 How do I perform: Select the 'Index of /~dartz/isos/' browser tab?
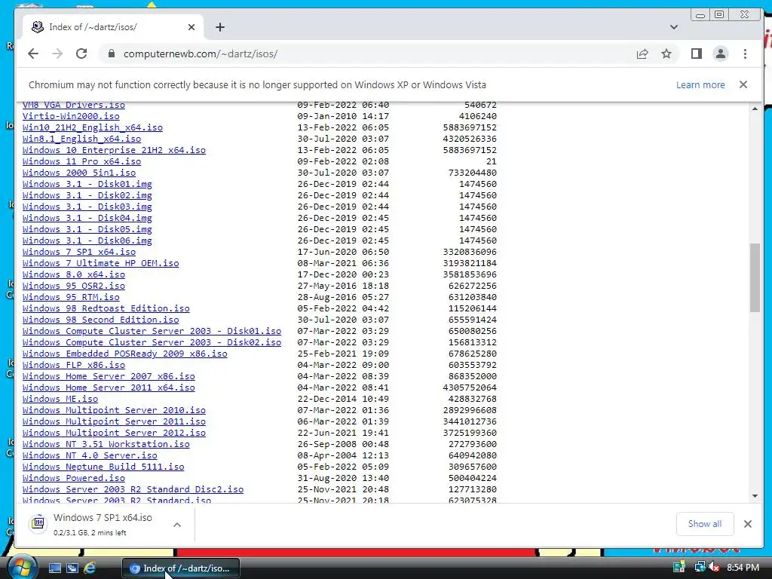113,27
